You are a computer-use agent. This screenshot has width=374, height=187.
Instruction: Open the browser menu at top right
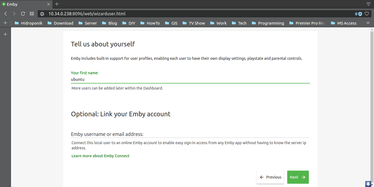[368, 4]
